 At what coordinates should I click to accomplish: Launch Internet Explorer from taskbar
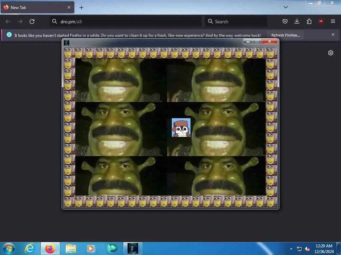click(x=29, y=248)
